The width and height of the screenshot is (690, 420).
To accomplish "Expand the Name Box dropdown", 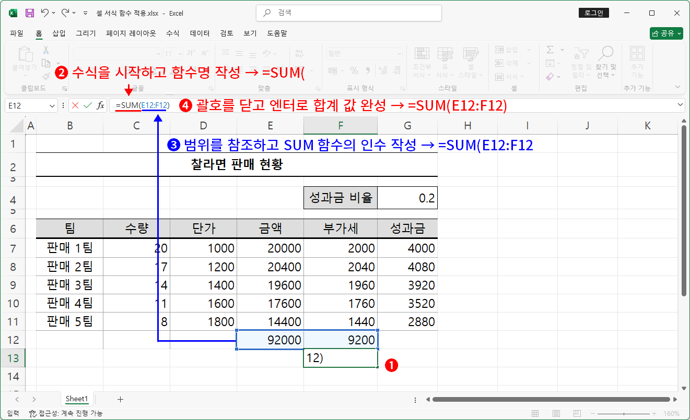I will (52, 105).
